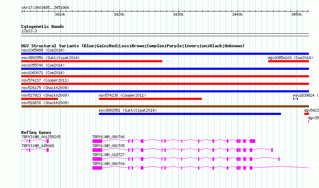The image size is (319, 188).
Task: Click the large first exon of TRPV1 NM_080706
Action: point(97,141)
